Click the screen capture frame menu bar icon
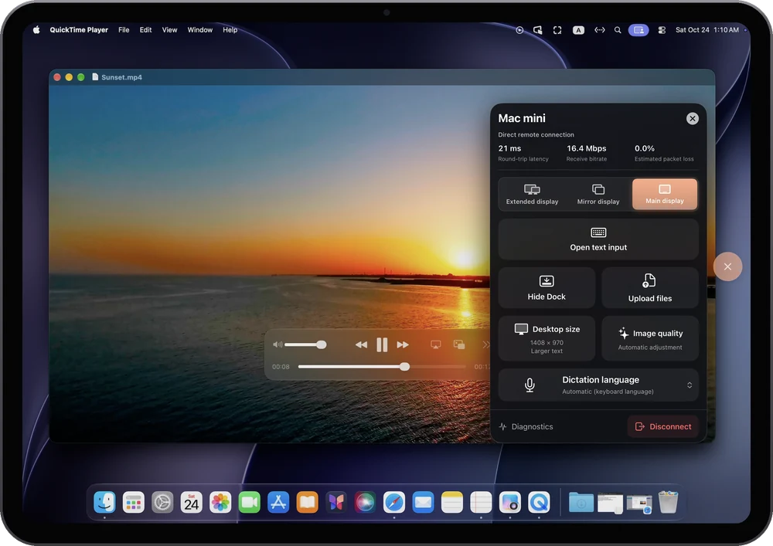This screenshot has height=546, width=773. pos(557,30)
